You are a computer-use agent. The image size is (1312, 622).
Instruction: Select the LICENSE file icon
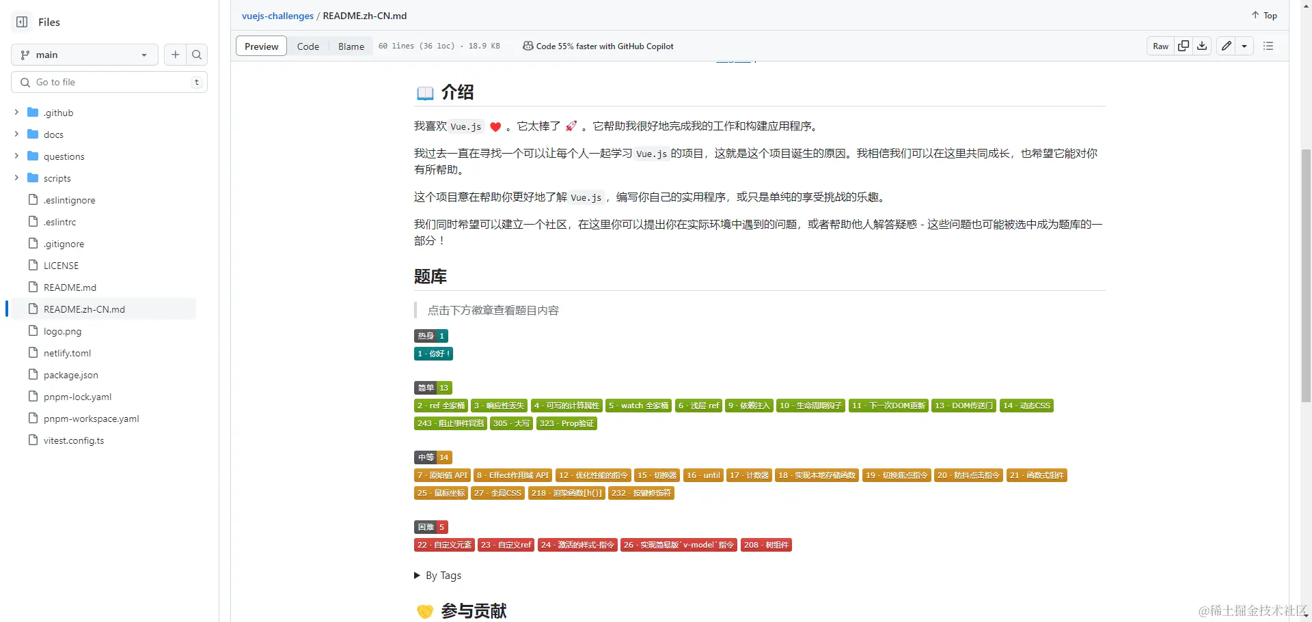coord(33,265)
